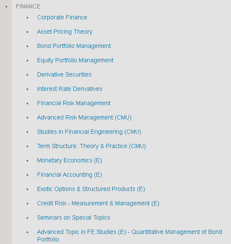Select the Bond Portfolio Management link
Image resolution: width=231 pixels, height=244 pixels.
click(74, 46)
